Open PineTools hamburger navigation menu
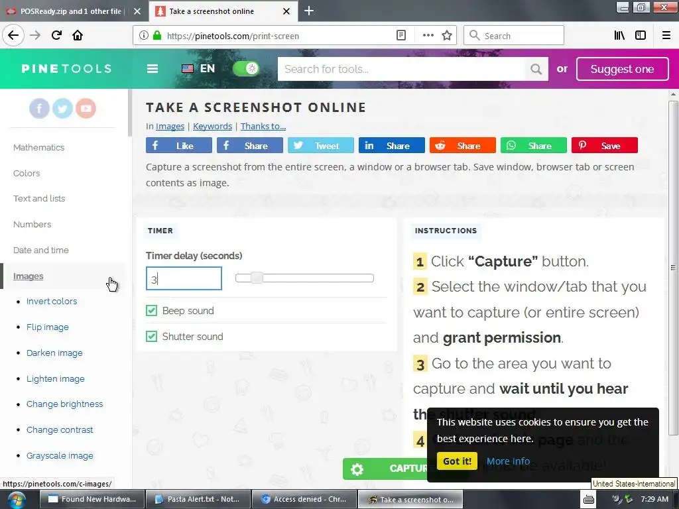The image size is (679, 509). pos(153,69)
